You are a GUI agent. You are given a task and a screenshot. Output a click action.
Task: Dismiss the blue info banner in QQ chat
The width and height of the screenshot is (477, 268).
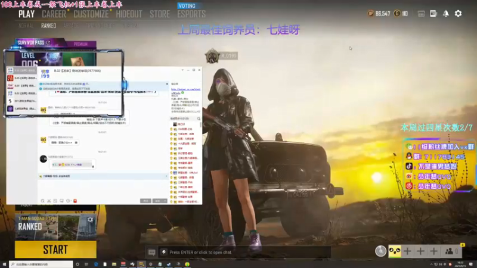tap(167, 84)
